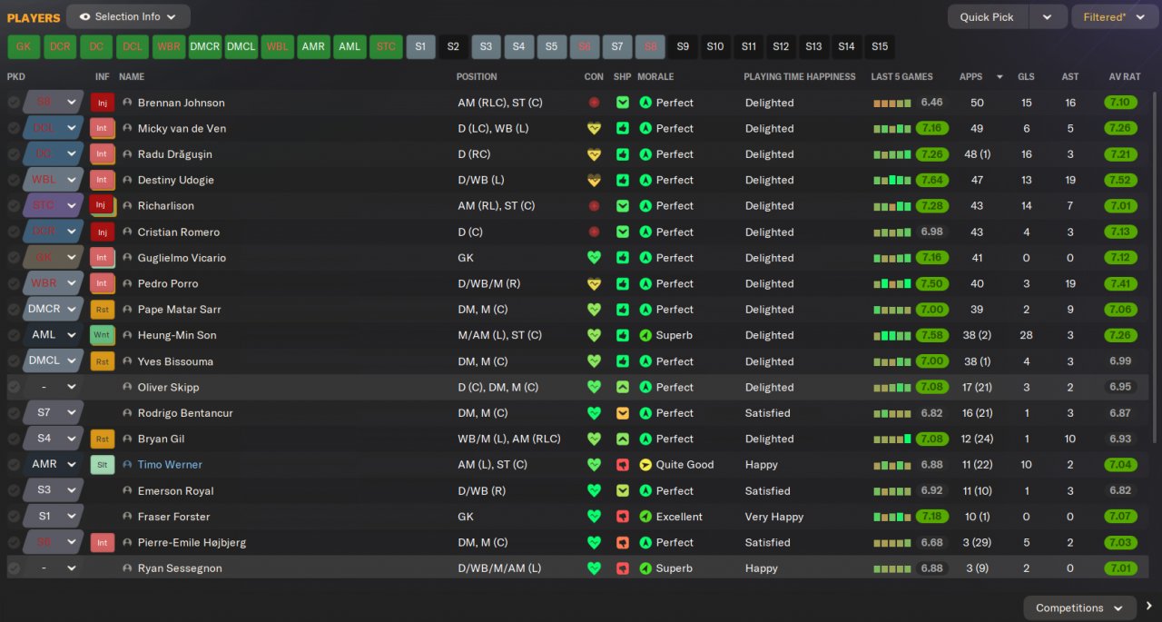
Task: Click the sharpness icon for Rodrigo Bentancur
Action: (622, 413)
